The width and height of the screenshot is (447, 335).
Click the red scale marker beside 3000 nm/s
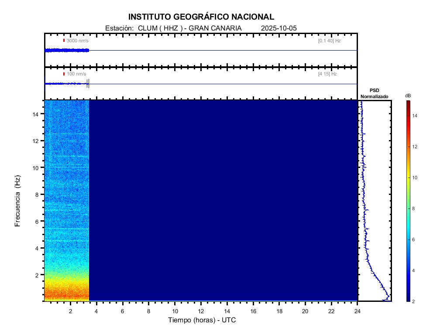(64, 41)
